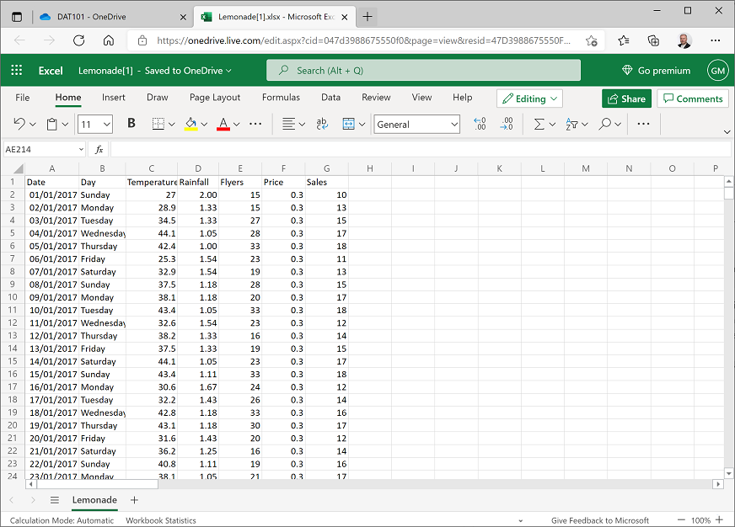The image size is (735, 527).
Task: Click the AutoSum sigma icon
Action: click(x=539, y=124)
